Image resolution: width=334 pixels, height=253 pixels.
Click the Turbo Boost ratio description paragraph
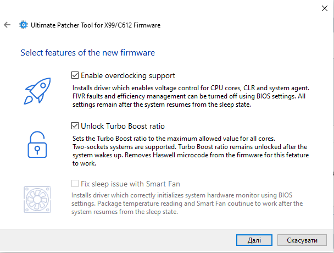[191, 151]
